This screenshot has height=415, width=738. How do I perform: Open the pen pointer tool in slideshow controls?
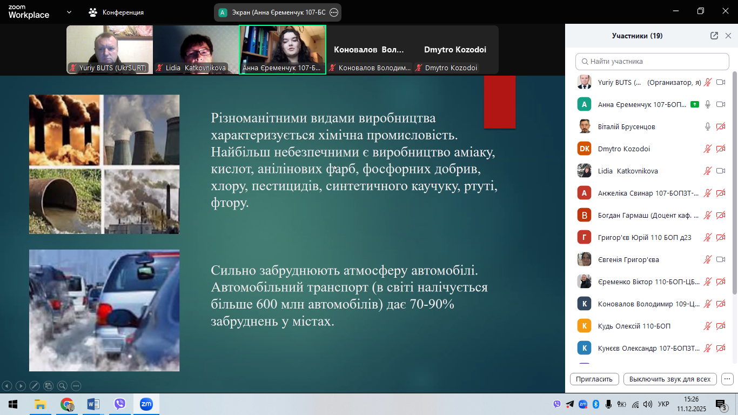click(x=34, y=386)
